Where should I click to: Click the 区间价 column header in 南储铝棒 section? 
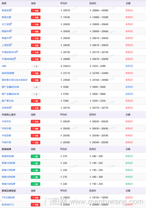(x=93, y=149)
